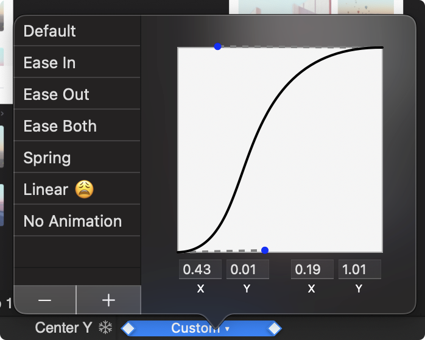Image resolution: width=425 pixels, height=340 pixels.
Task: Click the first X field showing 0.43
Action: [x=200, y=269]
